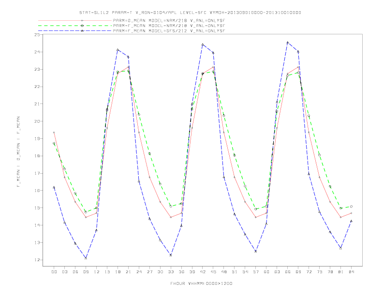Click y-axis tick label 23
Image resolution: width=383 pixels, height=296 pixels.
(37, 69)
